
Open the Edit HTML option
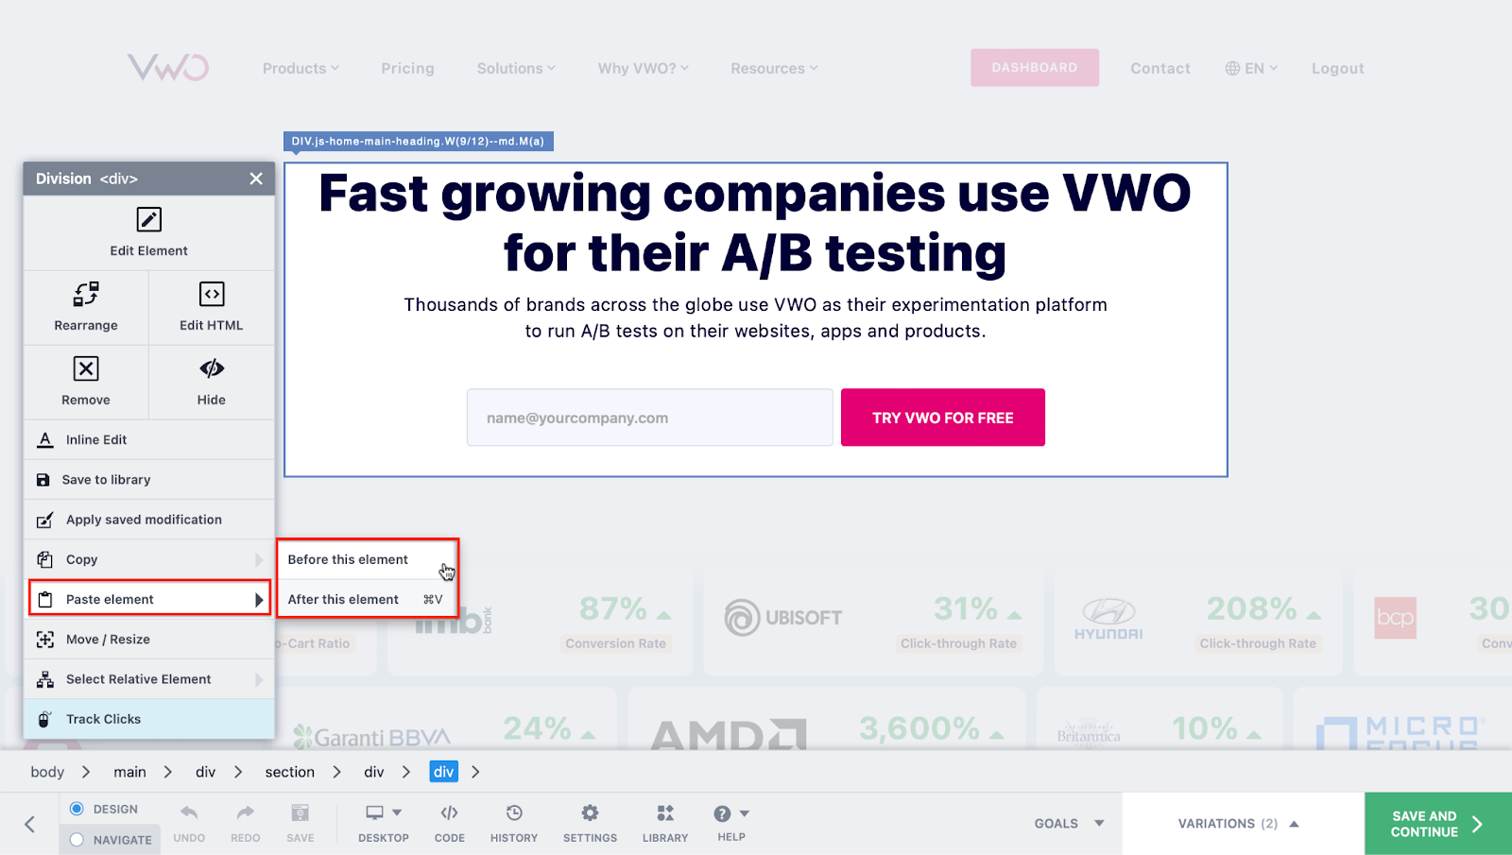(x=212, y=307)
